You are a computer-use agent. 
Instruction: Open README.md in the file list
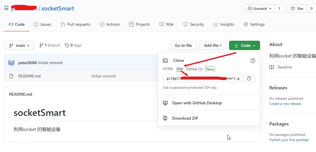tap(29, 76)
